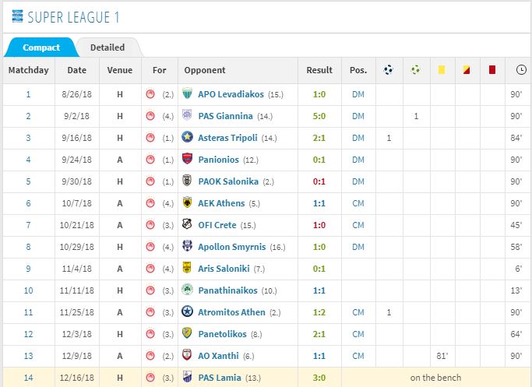Switch to the Detailed tab
This screenshot has height=387, width=532.
(x=107, y=47)
